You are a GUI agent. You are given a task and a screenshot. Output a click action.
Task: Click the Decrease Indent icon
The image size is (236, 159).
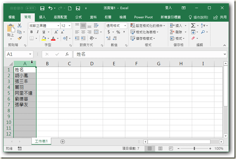click(x=77, y=38)
